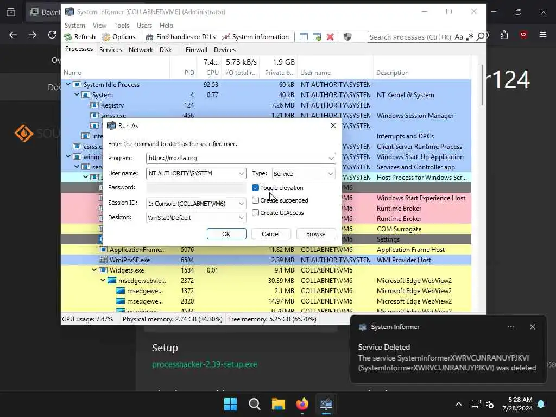Open the Users menu
This screenshot has height=417, width=556.
tap(144, 25)
